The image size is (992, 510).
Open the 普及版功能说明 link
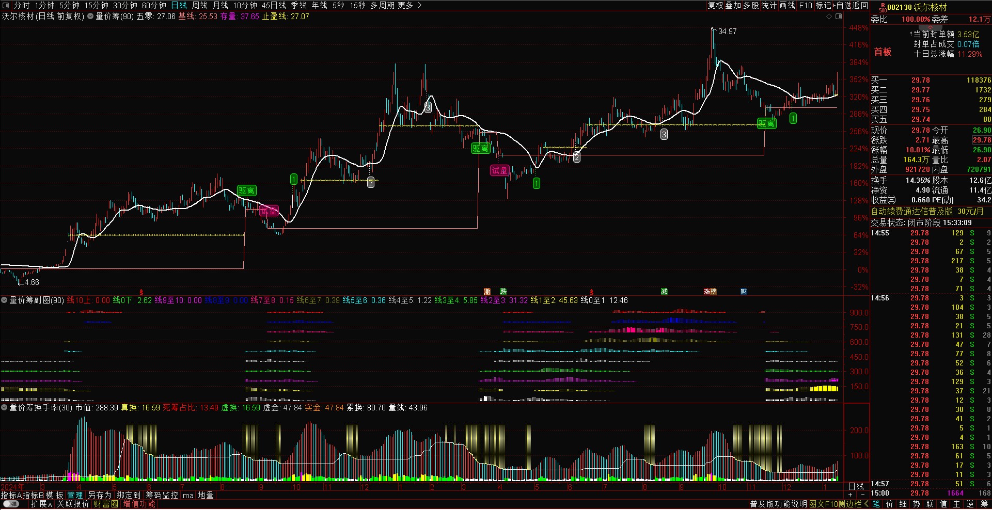click(x=778, y=504)
